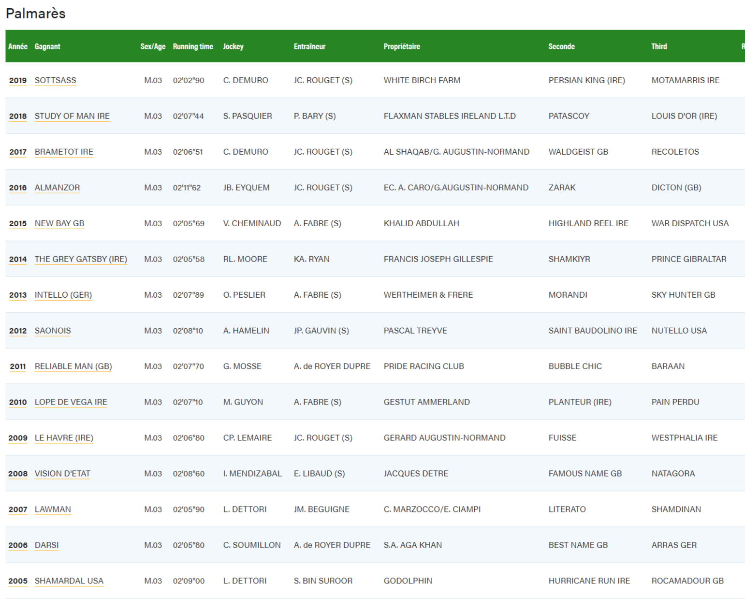The height and width of the screenshot is (610, 745).
Task: Open STUDY OF MAN IRE link
Action: (x=72, y=116)
